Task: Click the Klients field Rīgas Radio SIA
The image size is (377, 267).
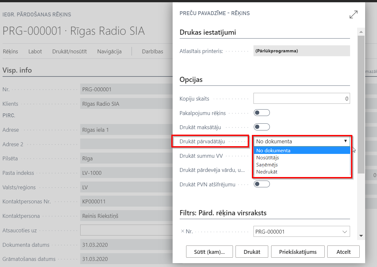Action: pyautogui.click(x=126, y=104)
